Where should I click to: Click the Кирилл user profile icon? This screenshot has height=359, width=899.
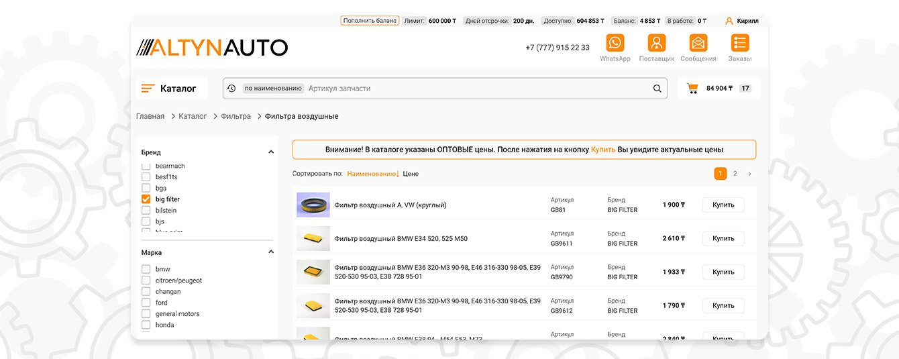[729, 21]
